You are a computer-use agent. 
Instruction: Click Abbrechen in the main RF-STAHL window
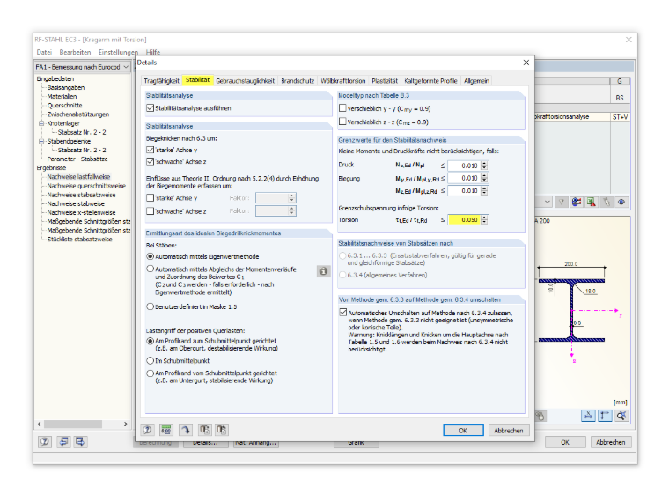tap(611, 442)
